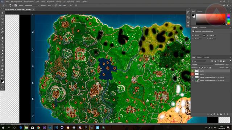
Task: Select the Rectangle shape tool
Action: point(3,66)
